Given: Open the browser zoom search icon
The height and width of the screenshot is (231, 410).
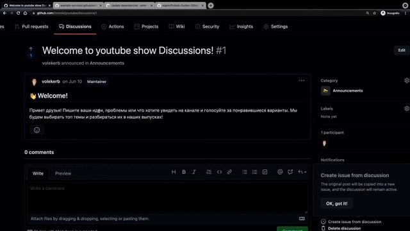Looking at the screenshot, I should 367,13.
